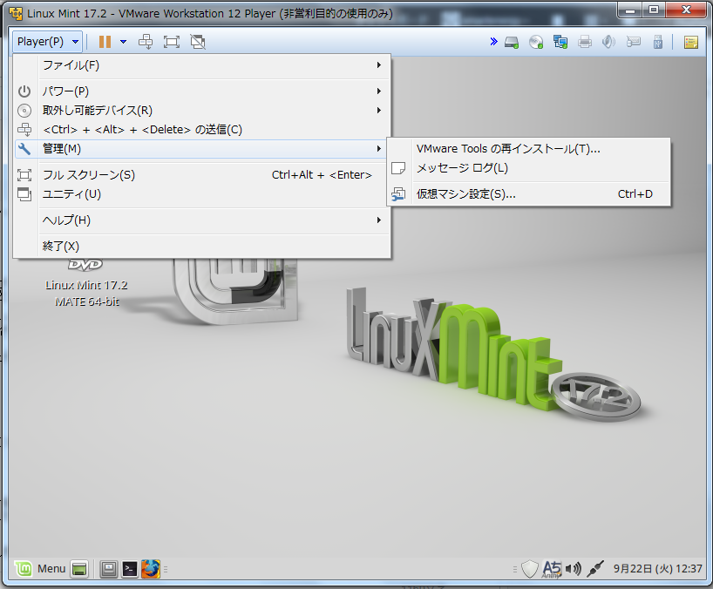Select VMware Tools の再インストール(T)...
This screenshot has width=713, height=589.
pos(529,149)
